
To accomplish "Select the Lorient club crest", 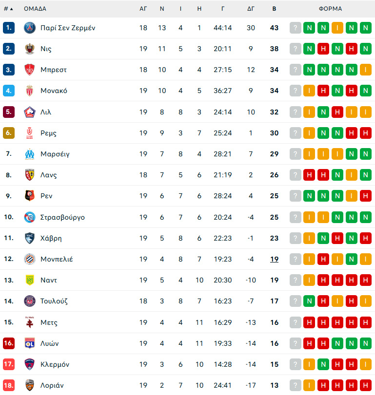I will coord(30,385).
